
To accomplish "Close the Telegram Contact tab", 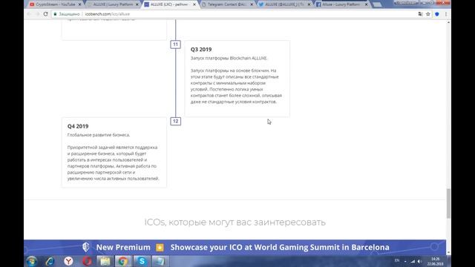I will [x=252, y=4].
